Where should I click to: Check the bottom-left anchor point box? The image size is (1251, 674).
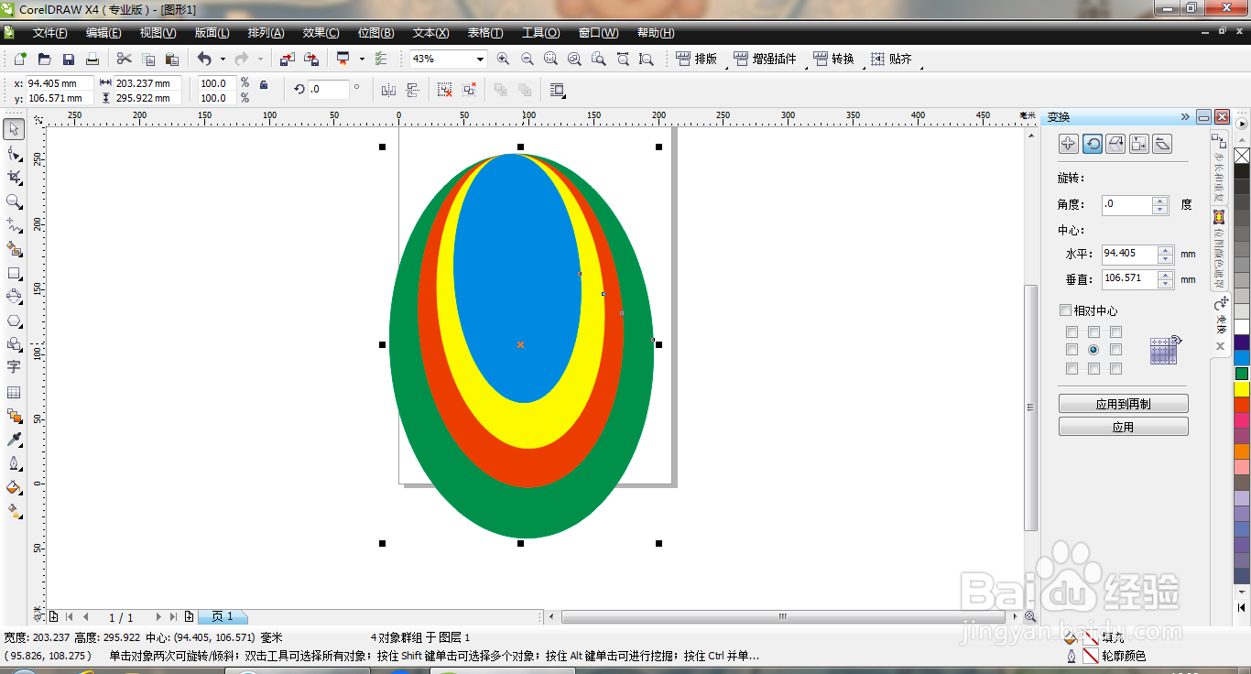(1072, 368)
